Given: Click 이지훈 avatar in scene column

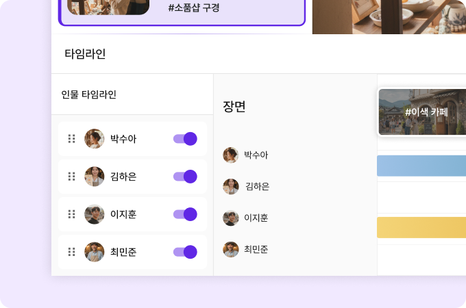Looking at the screenshot, I should (x=231, y=218).
